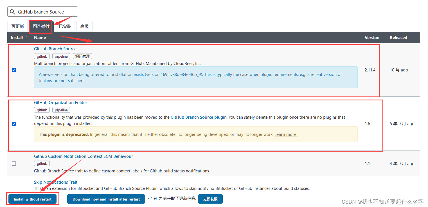Viewport: 428px width, 207px height.
Task: Click Install without restart
Action: click(33, 199)
